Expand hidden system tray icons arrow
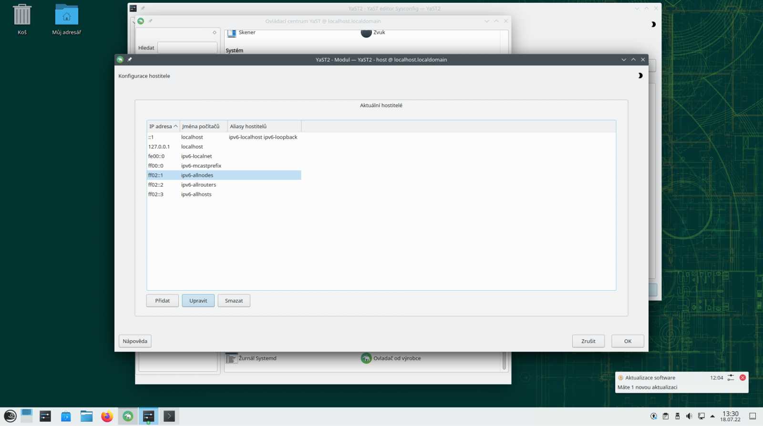763x426 pixels. (x=712, y=416)
